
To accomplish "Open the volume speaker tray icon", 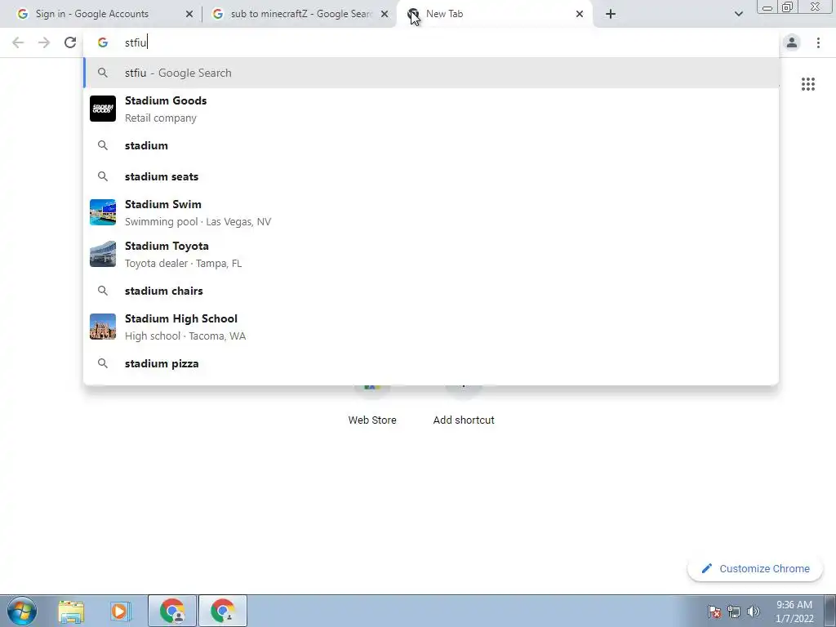I will (754, 611).
